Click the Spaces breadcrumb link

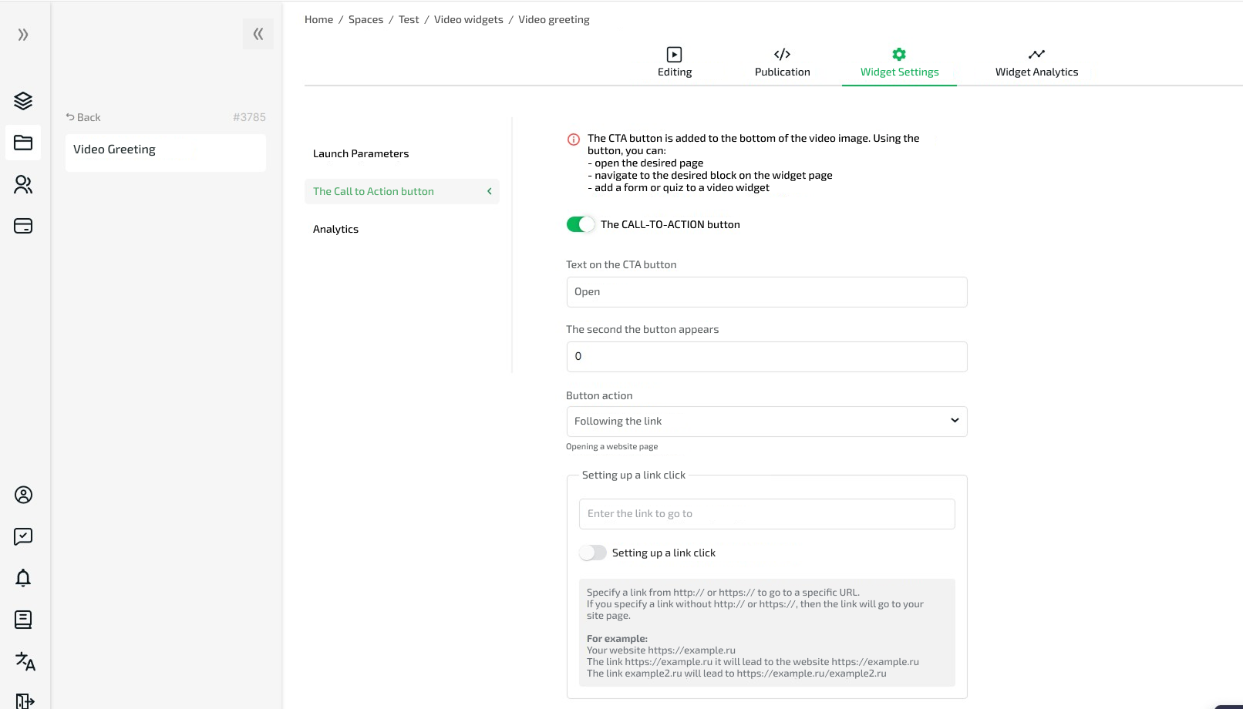(365, 20)
